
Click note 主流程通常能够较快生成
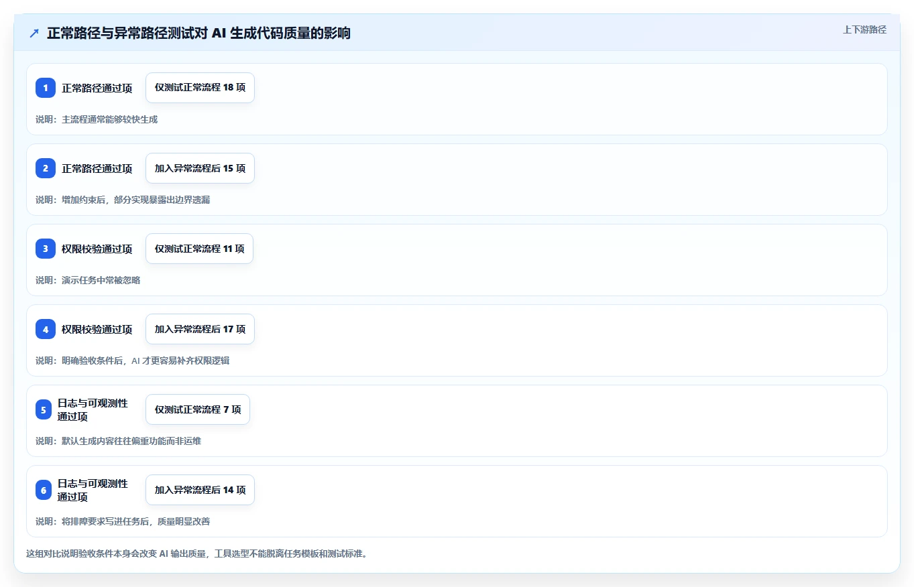tap(97, 119)
